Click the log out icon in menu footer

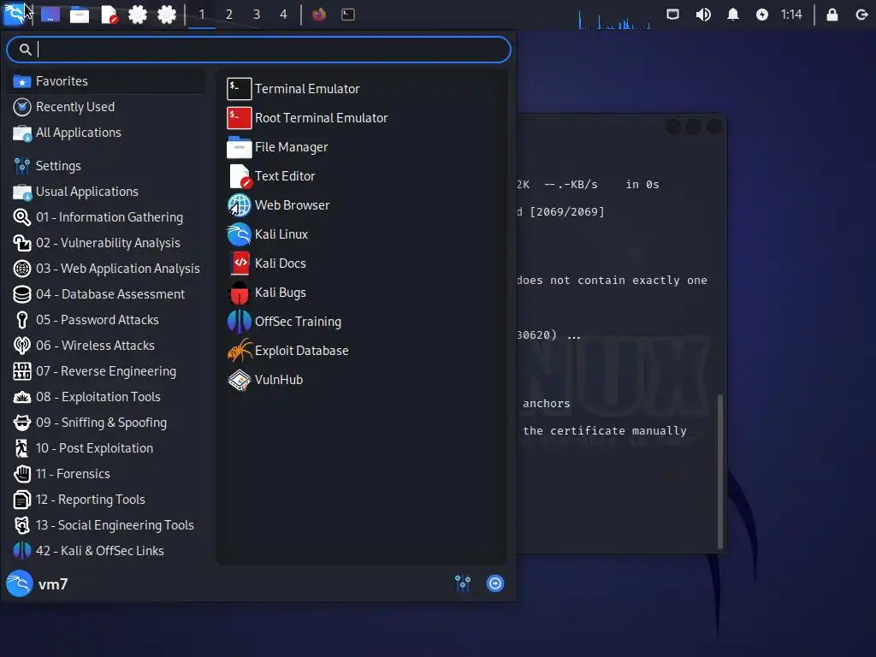coord(495,583)
